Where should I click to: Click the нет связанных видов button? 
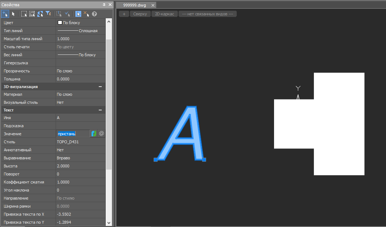pyautogui.click(x=207, y=14)
